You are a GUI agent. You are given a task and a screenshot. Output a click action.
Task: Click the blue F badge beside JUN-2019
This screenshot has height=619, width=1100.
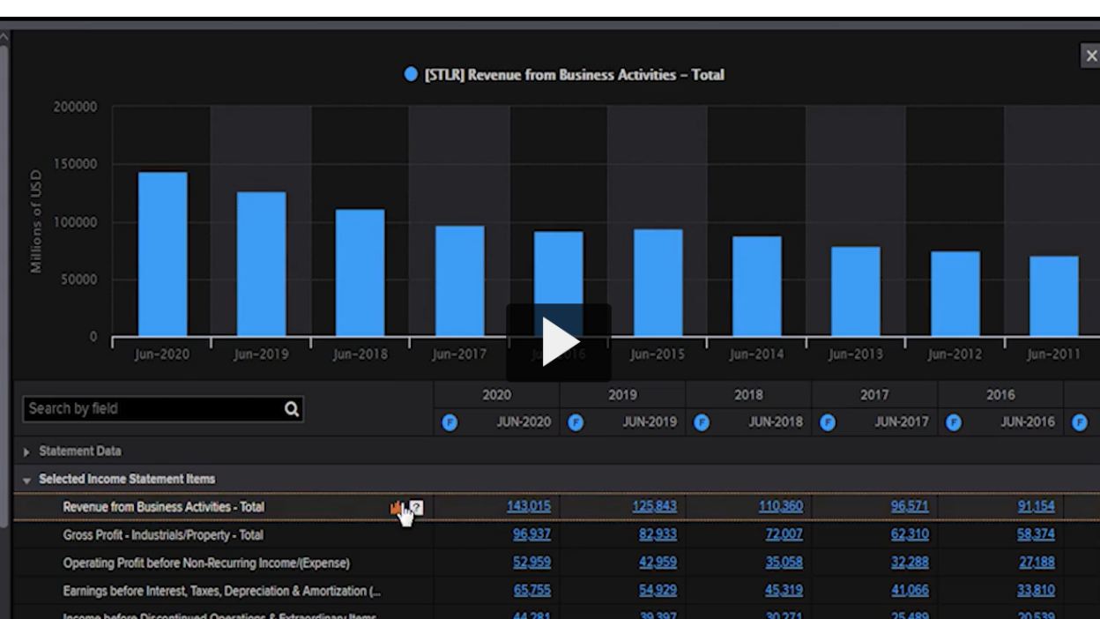[576, 421]
